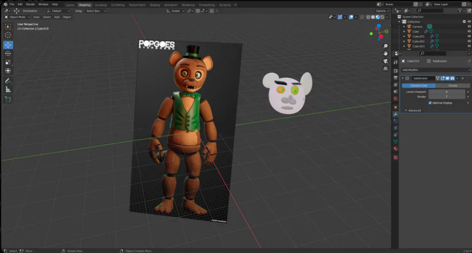Click the zoom magnifier viewport icon
Screen dimensions: 472x253
point(385,46)
